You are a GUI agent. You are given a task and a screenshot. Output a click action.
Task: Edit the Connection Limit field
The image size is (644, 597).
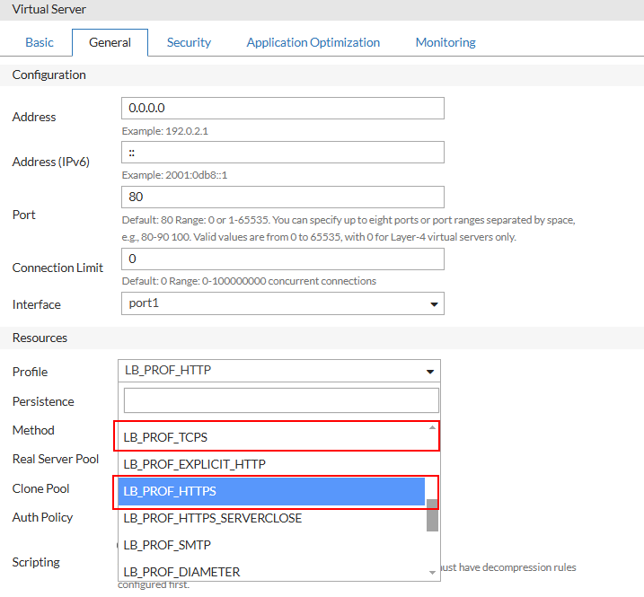(x=282, y=259)
